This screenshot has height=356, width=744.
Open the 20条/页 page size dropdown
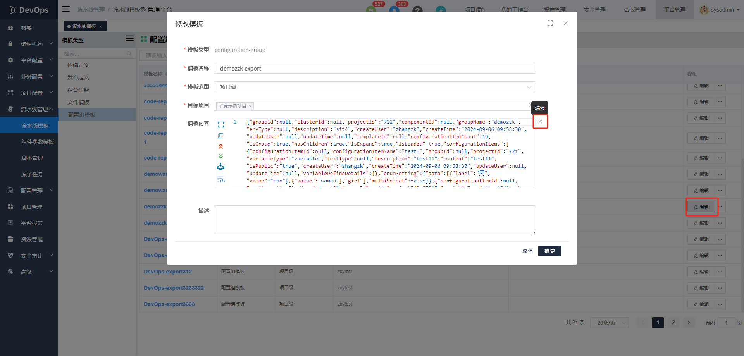click(x=609, y=323)
